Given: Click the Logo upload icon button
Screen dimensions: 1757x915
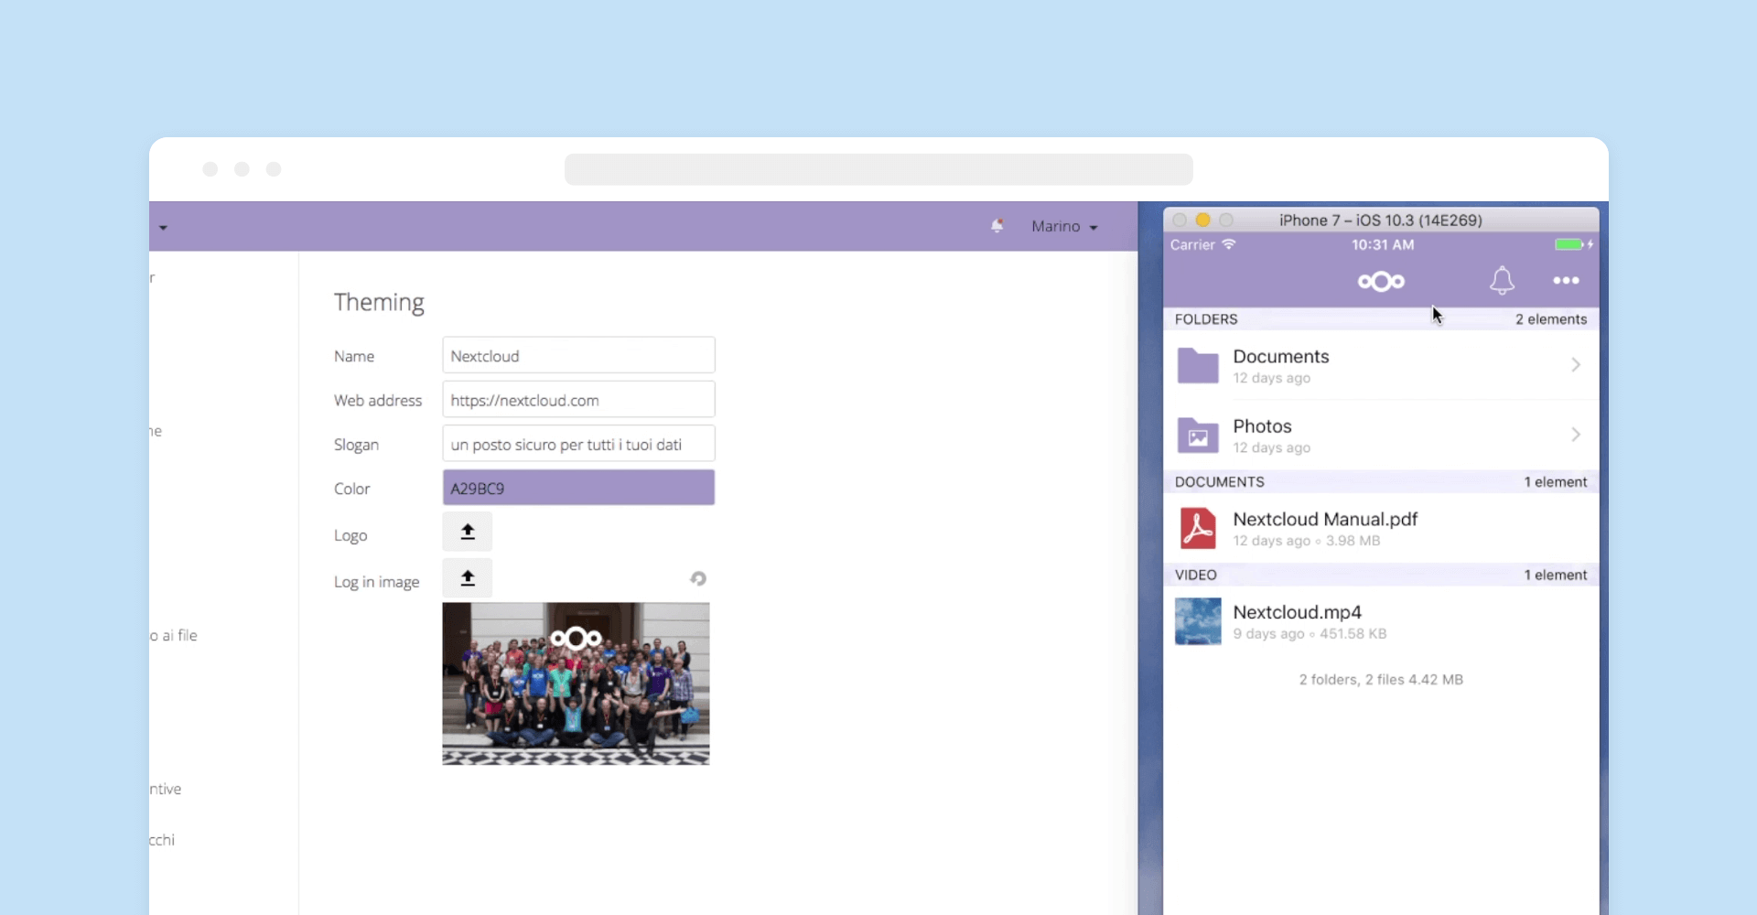Looking at the screenshot, I should [x=467, y=533].
